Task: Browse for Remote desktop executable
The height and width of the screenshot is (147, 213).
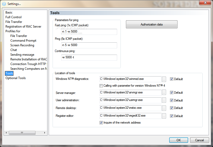Action: coord(164,108)
